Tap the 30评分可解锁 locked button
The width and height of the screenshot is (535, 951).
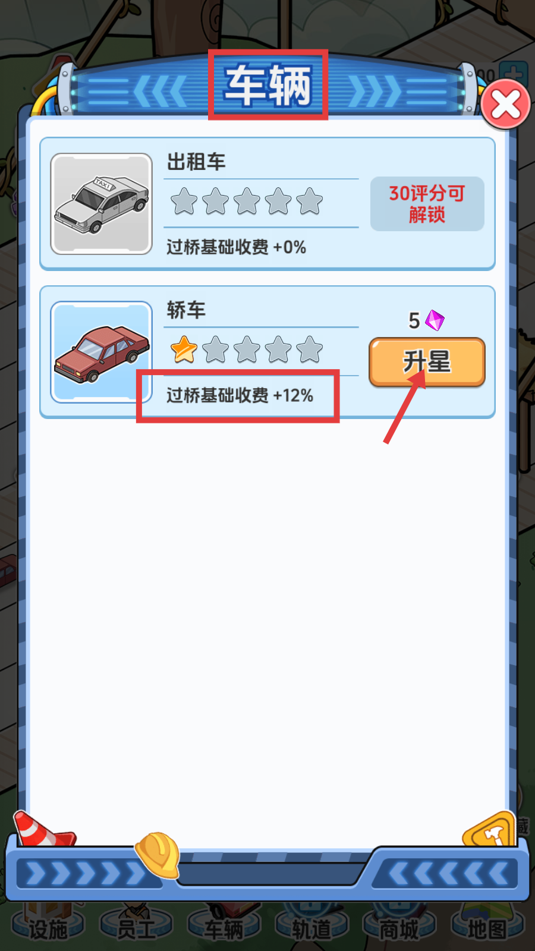click(427, 204)
